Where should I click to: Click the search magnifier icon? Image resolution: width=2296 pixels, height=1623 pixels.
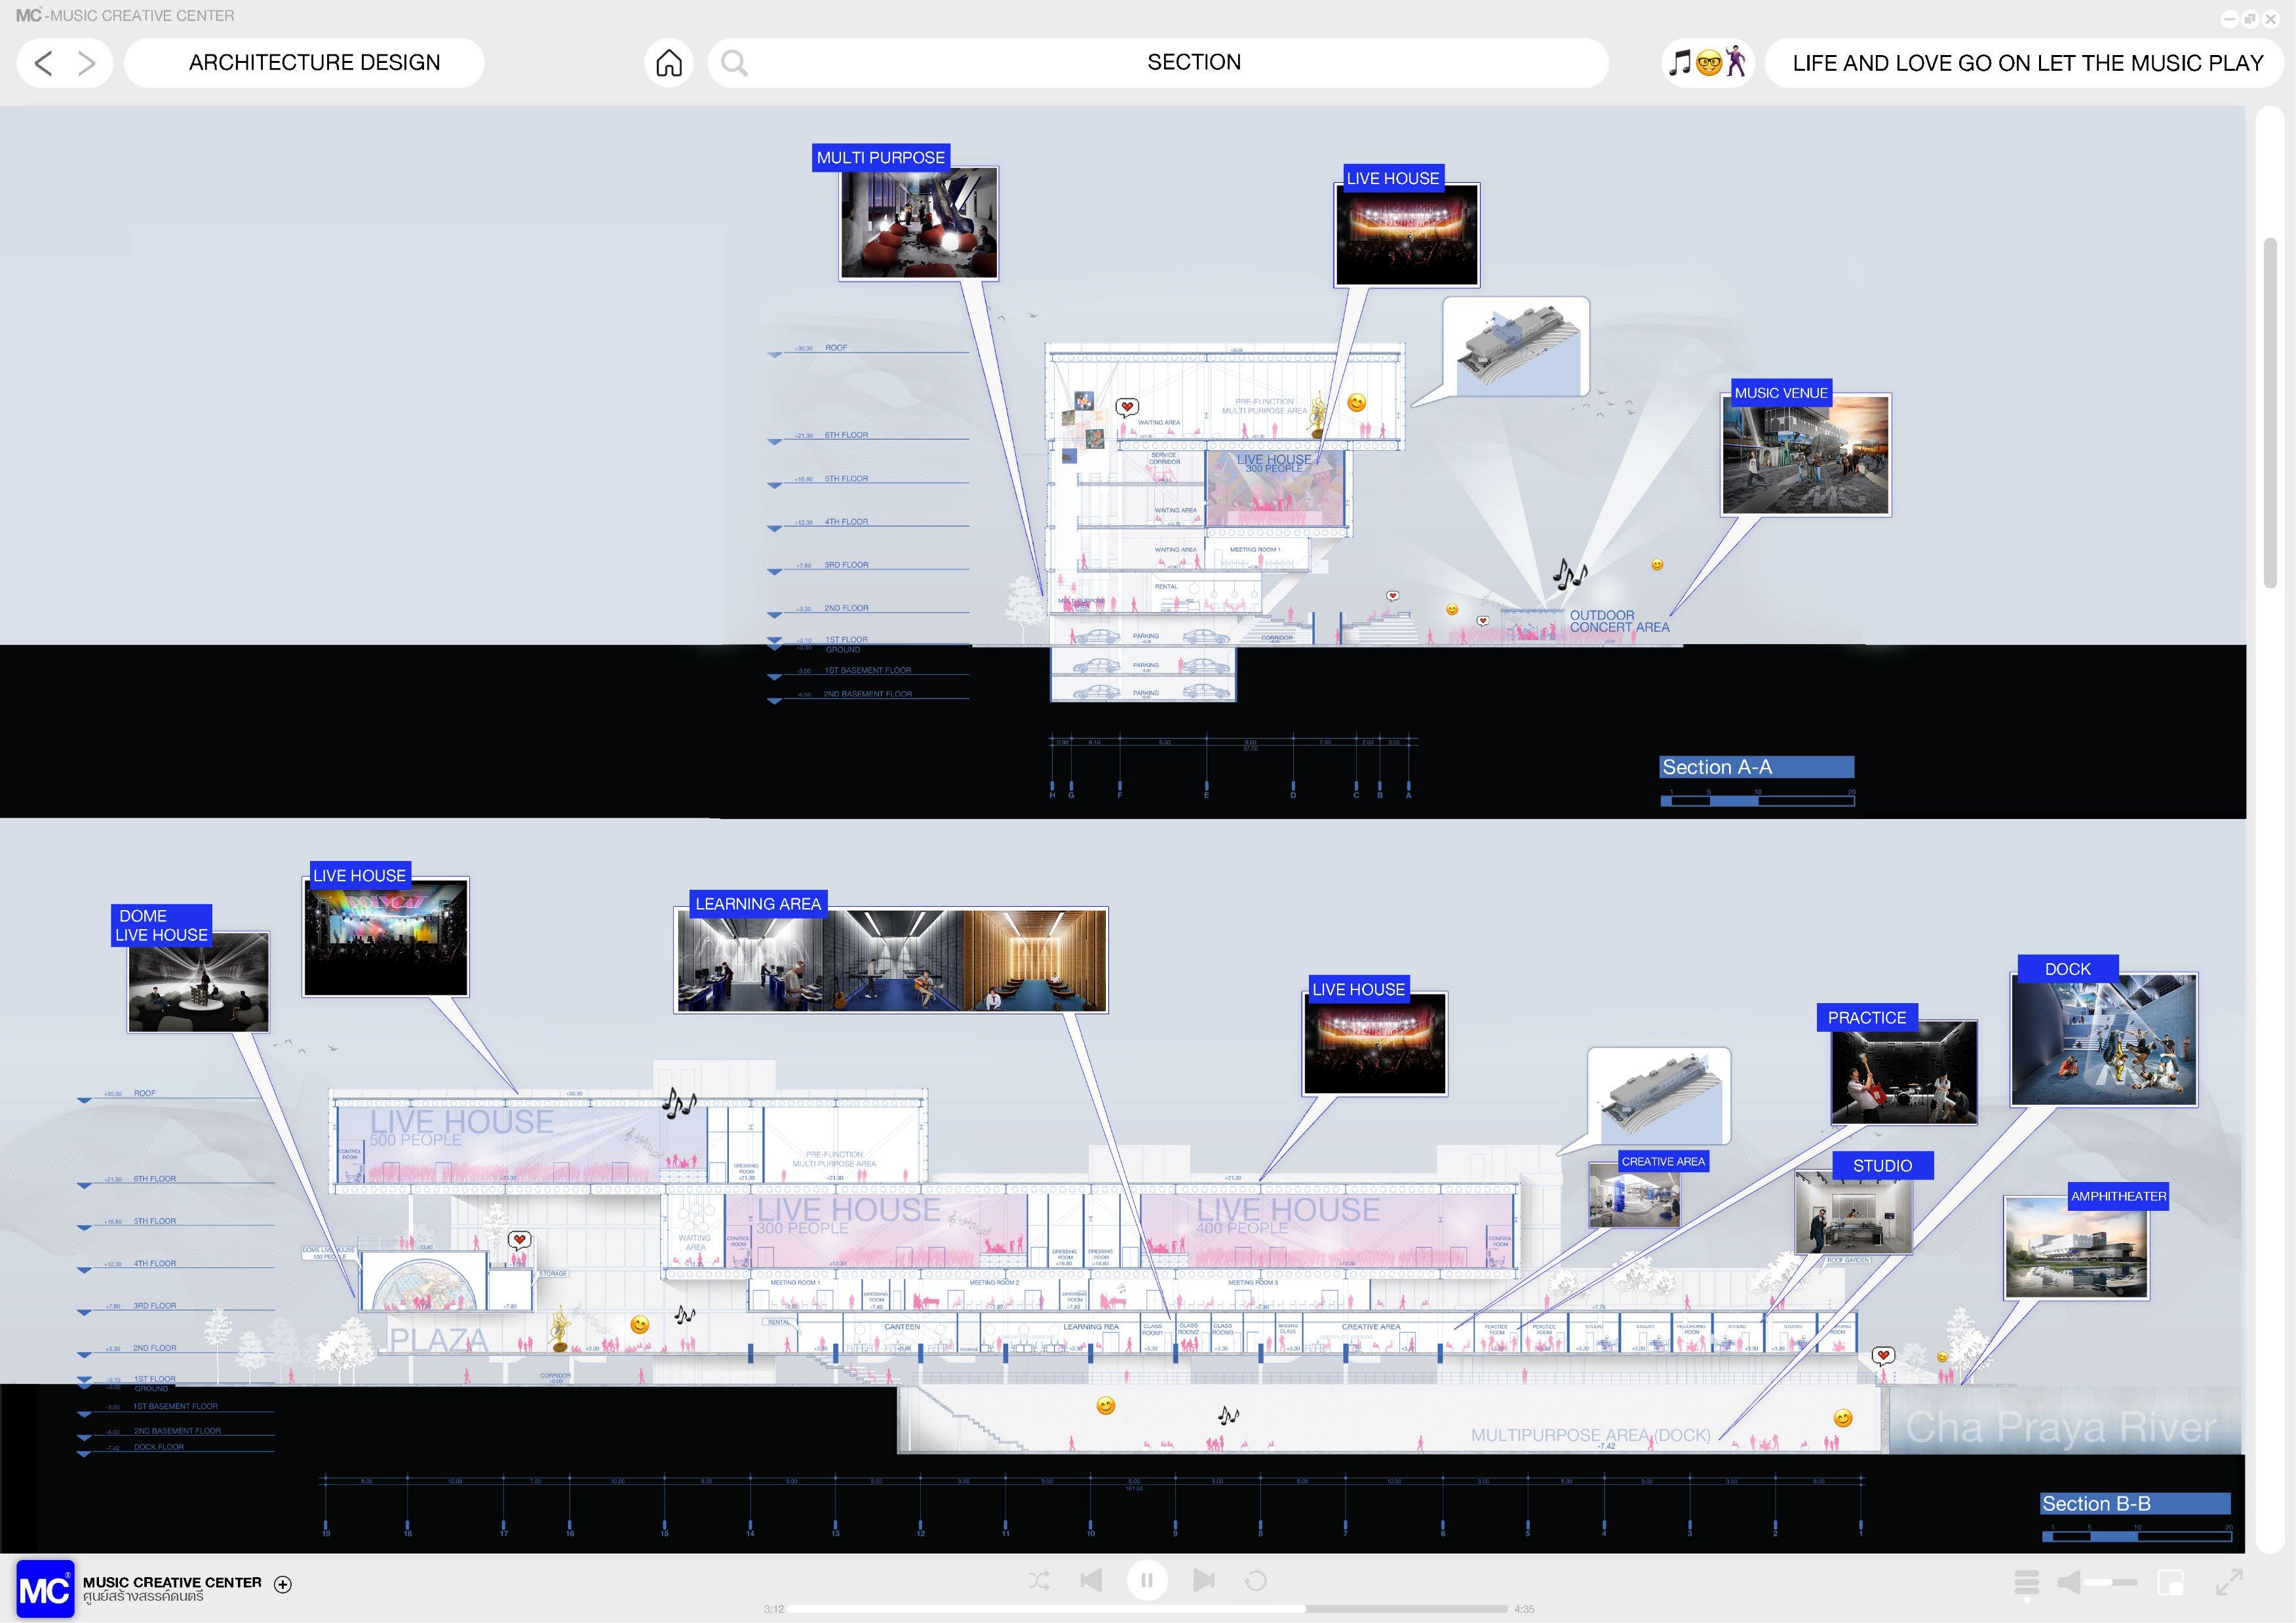(x=734, y=63)
